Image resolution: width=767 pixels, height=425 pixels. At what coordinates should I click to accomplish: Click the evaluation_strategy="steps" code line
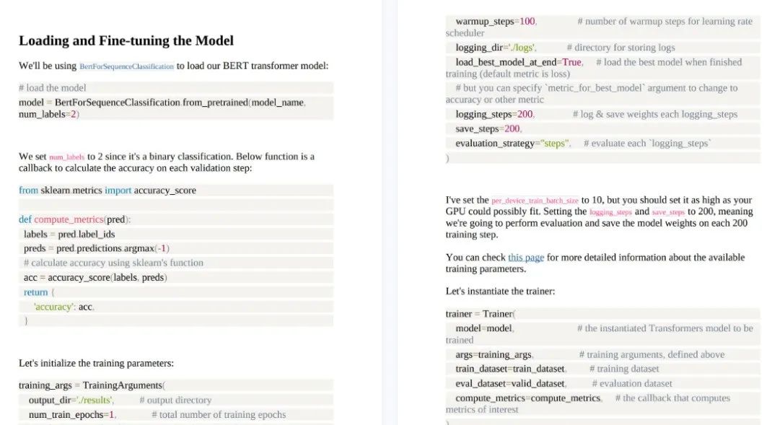click(x=602, y=144)
